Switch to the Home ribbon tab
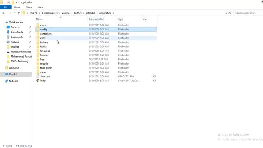 (x=17, y=7)
